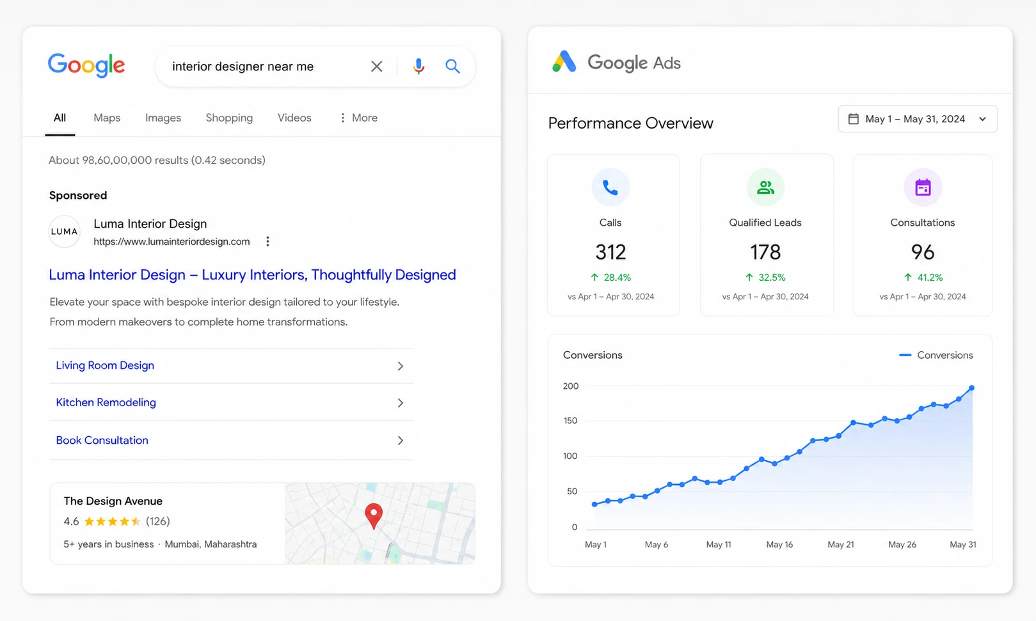Click the Sponsored label
The height and width of the screenshot is (621, 1036).
point(78,195)
